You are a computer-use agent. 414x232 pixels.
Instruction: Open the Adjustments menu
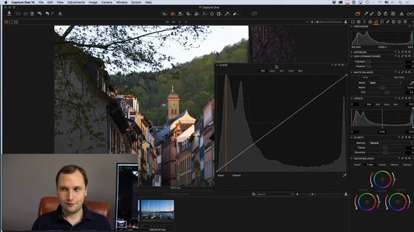pos(76,3)
